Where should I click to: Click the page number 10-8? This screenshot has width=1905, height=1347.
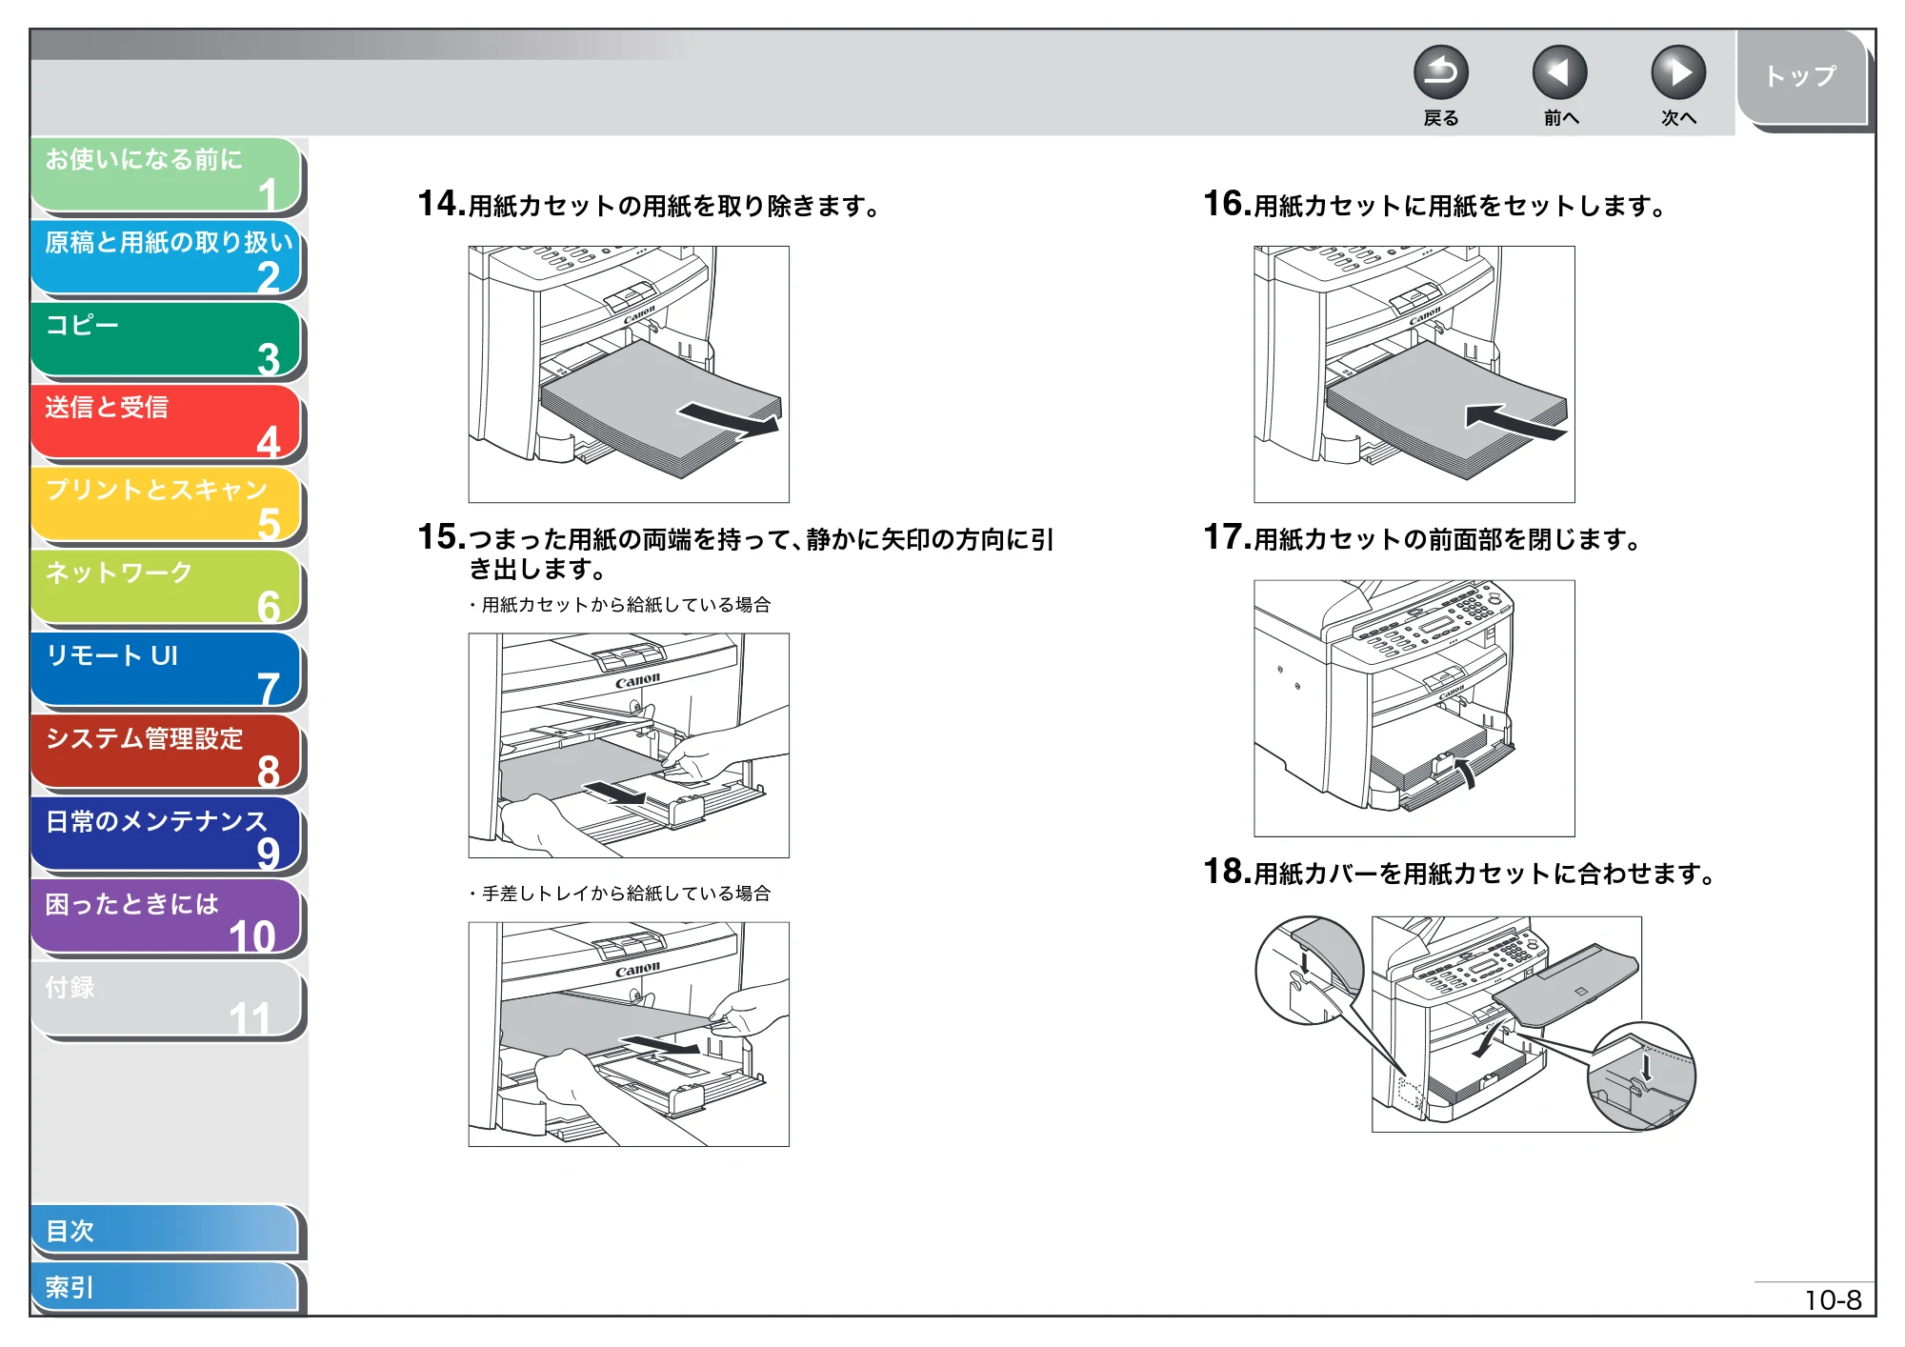(x=1833, y=1300)
